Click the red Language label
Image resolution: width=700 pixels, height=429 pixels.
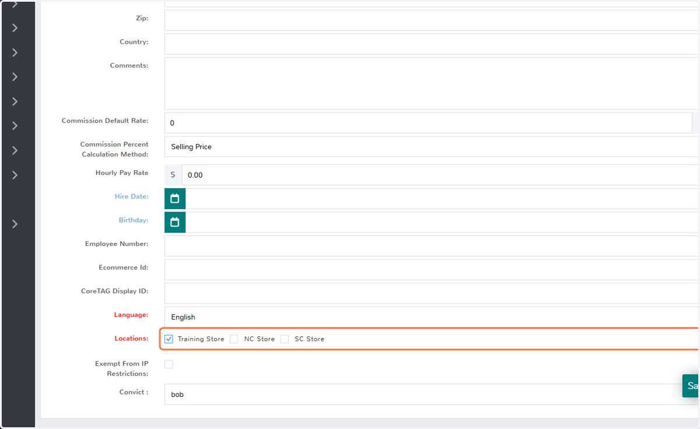(131, 315)
